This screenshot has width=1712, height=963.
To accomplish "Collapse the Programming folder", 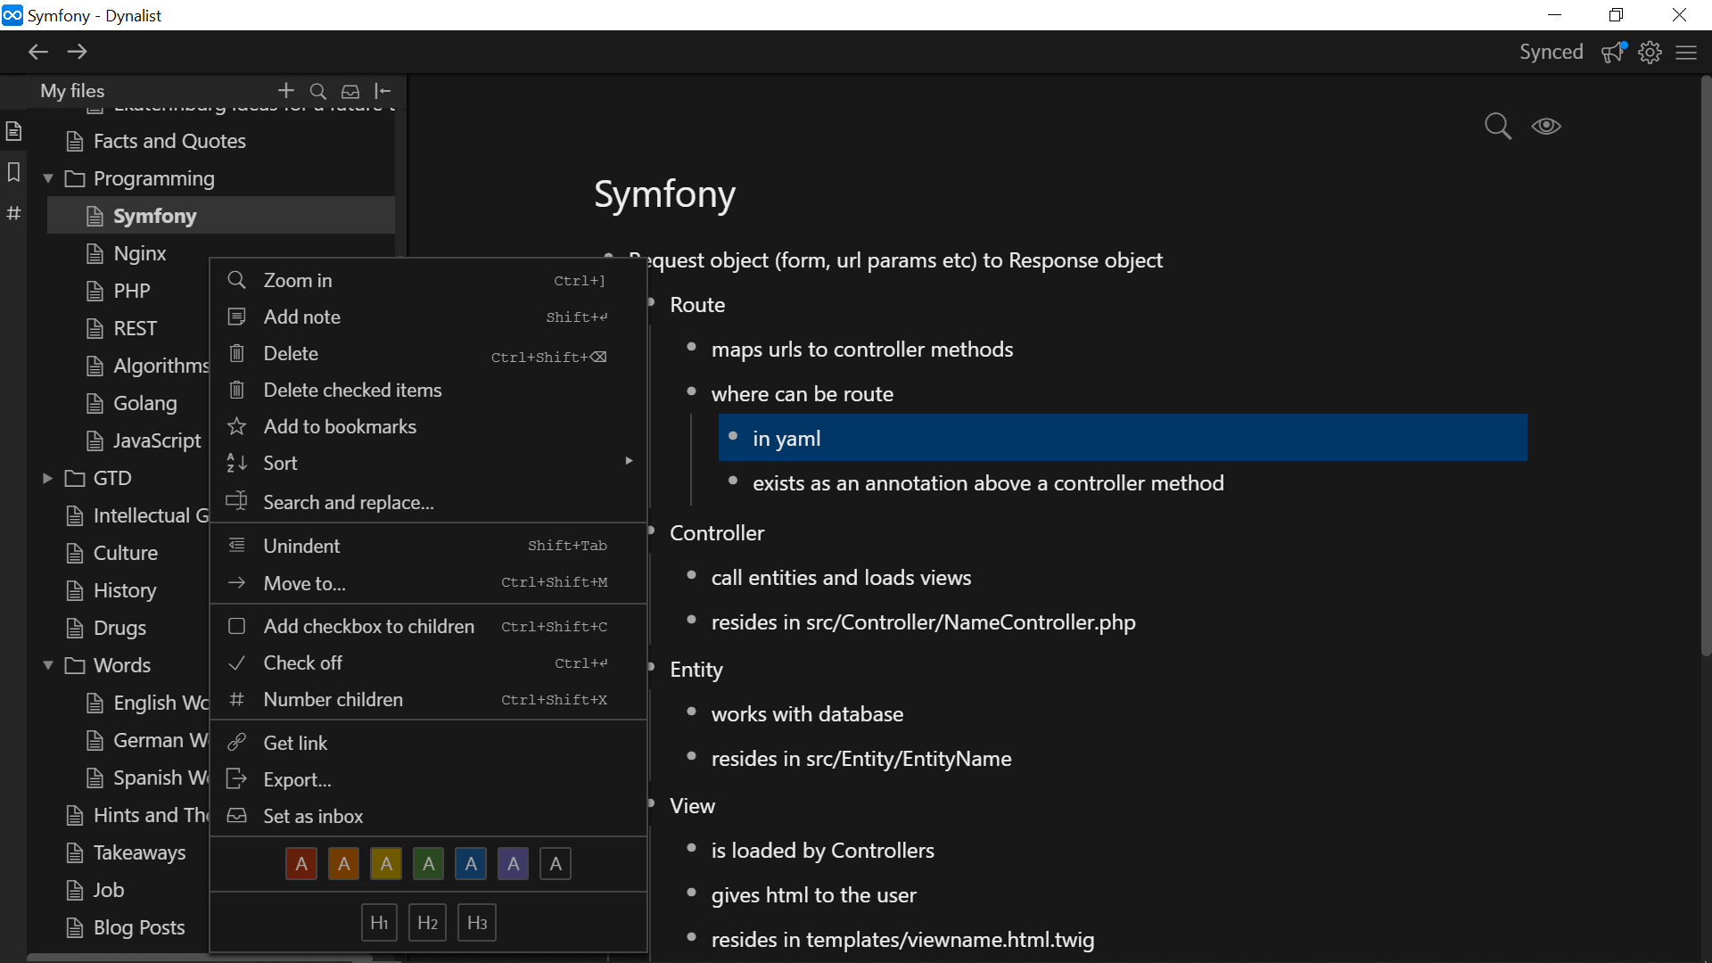I will point(48,179).
